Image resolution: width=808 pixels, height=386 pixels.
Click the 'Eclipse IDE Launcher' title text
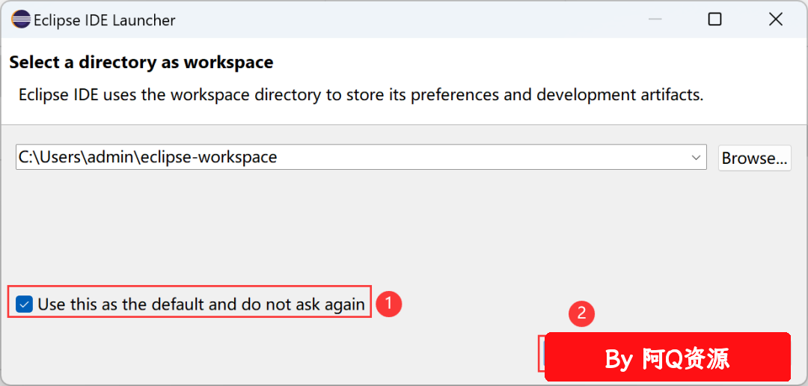105,21
